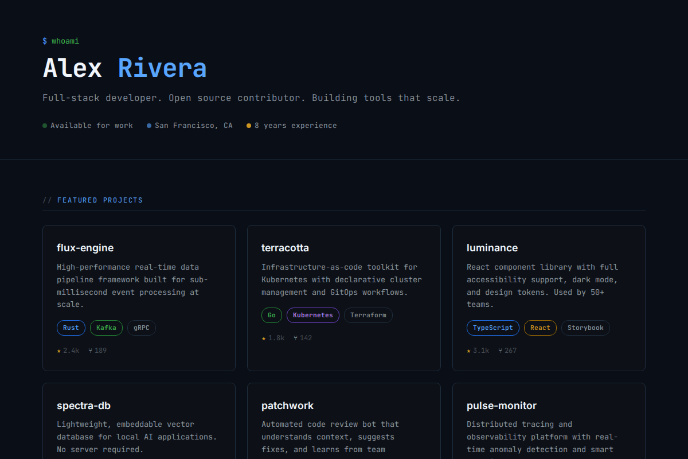Click the 3.1k star count

[x=481, y=351]
